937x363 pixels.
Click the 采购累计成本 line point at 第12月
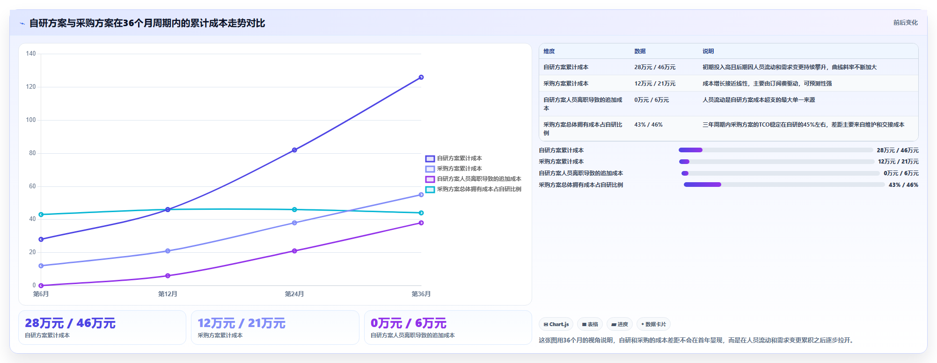point(168,251)
